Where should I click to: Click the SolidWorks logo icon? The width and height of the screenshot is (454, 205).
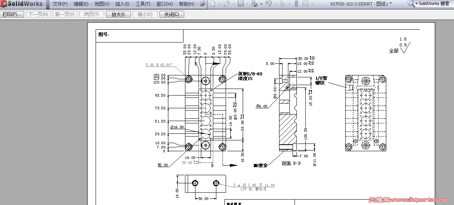[3, 4]
